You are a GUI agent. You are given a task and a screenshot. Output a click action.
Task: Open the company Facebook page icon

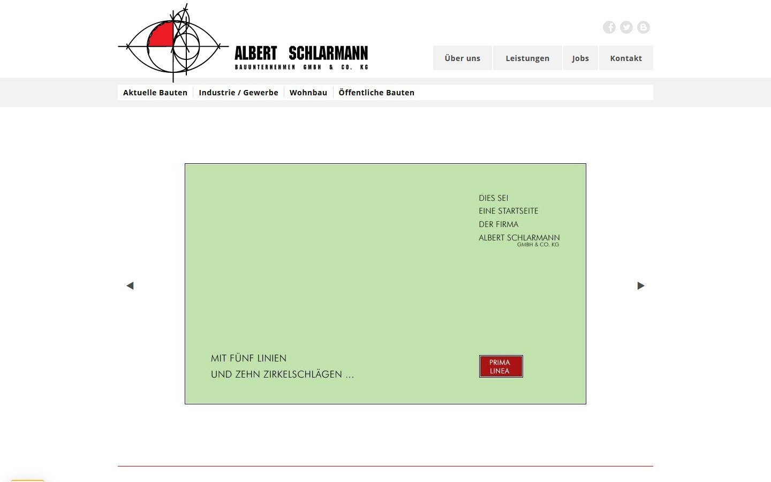(609, 27)
